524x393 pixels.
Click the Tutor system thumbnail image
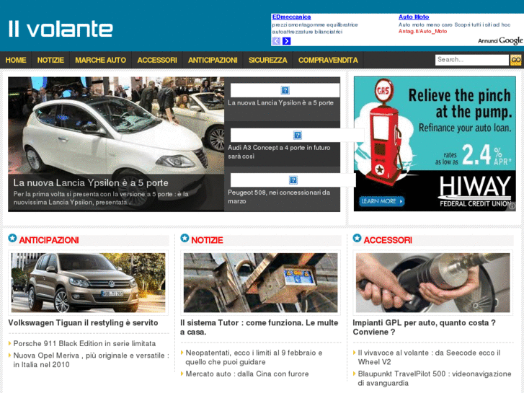tap(261, 283)
